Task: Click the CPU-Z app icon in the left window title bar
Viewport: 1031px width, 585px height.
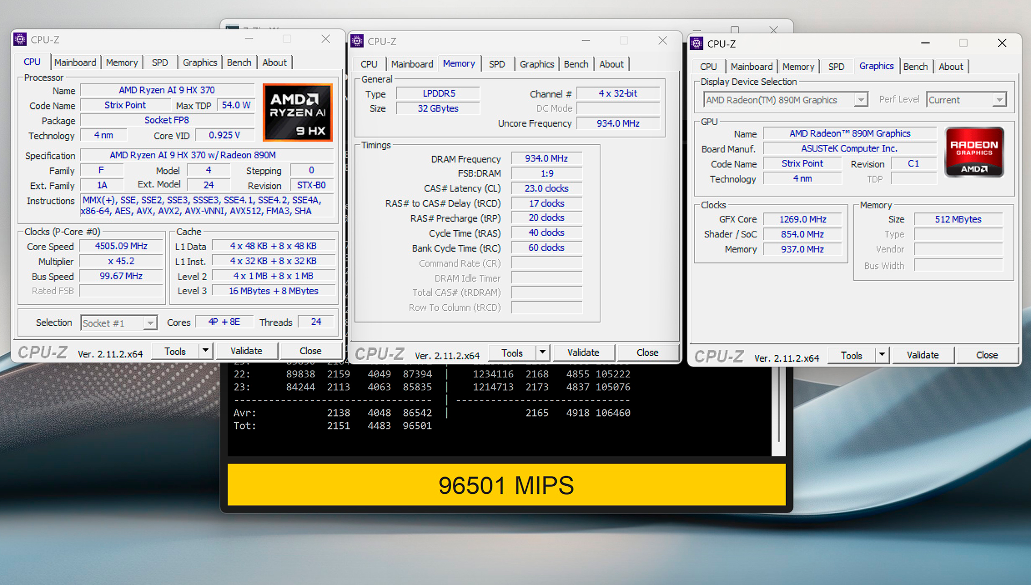Action: [20, 39]
